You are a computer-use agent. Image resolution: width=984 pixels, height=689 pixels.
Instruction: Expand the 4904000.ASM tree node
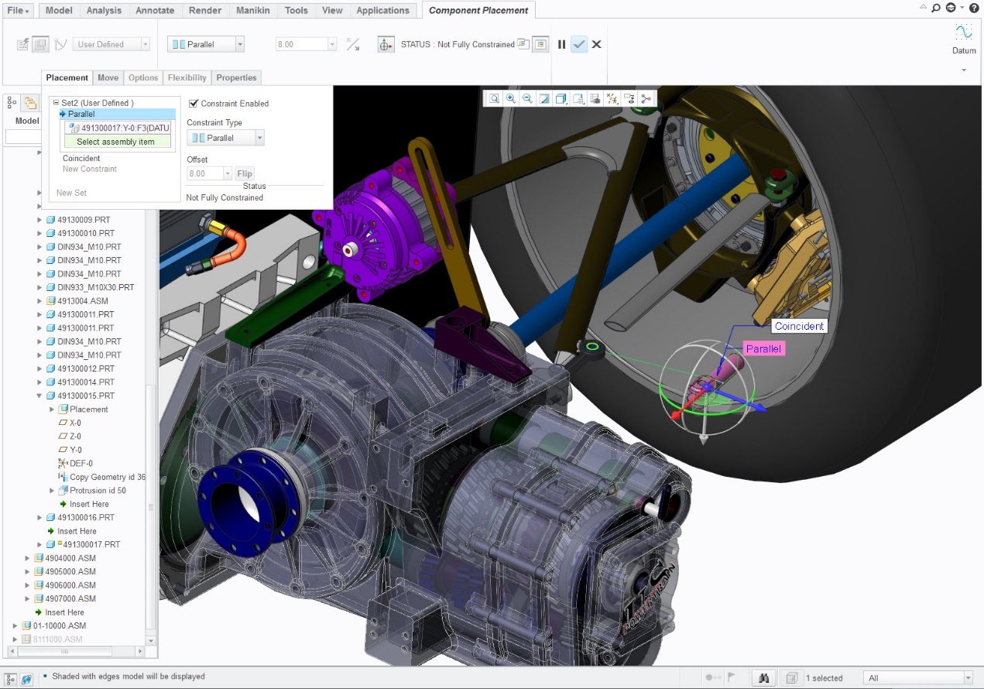point(28,558)
